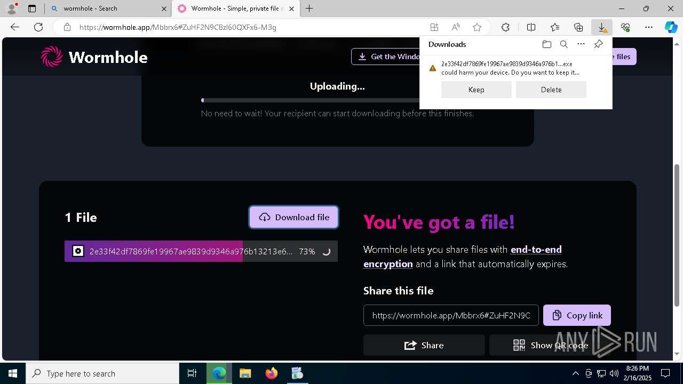
Task: Open Task View on taskbar
Action: point(192,373)
